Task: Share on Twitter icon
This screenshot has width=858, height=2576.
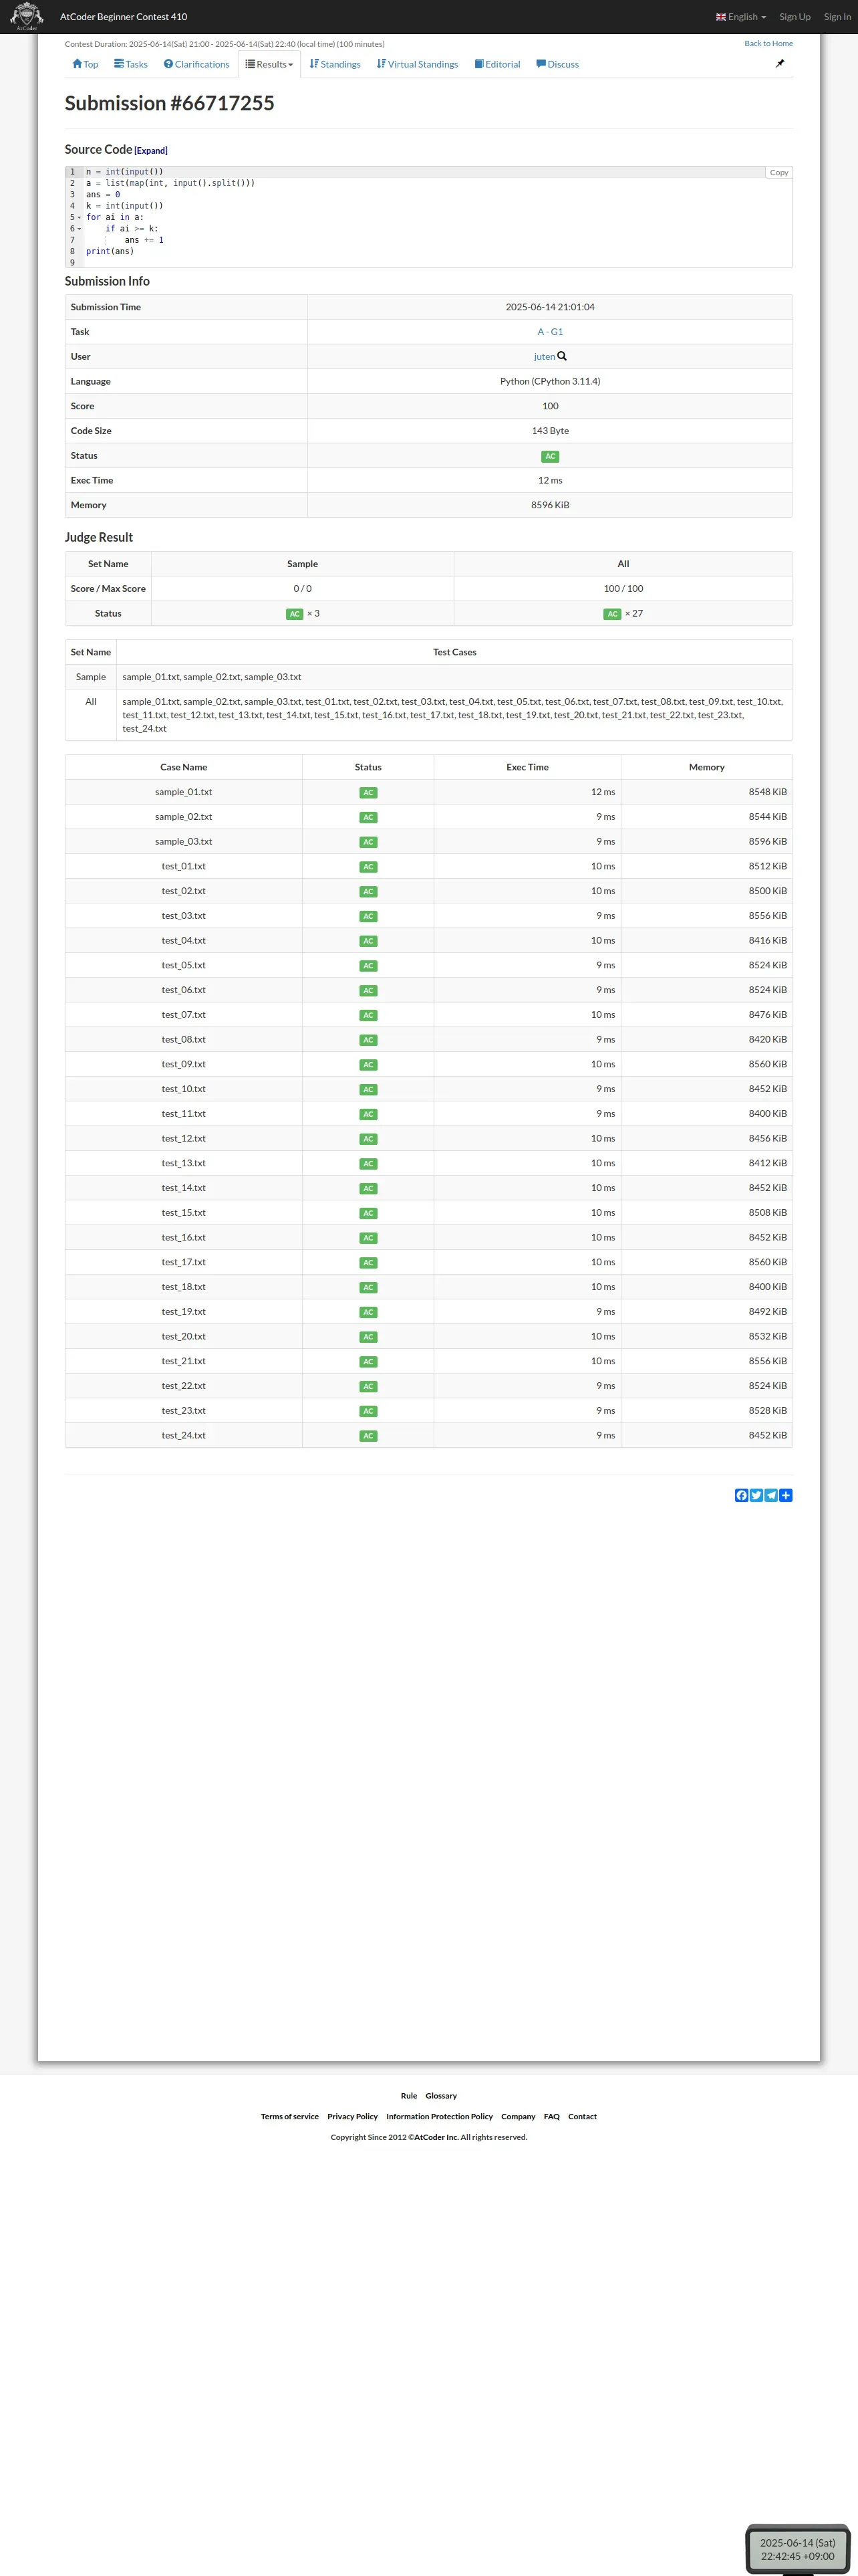Action: (756, 1495)
